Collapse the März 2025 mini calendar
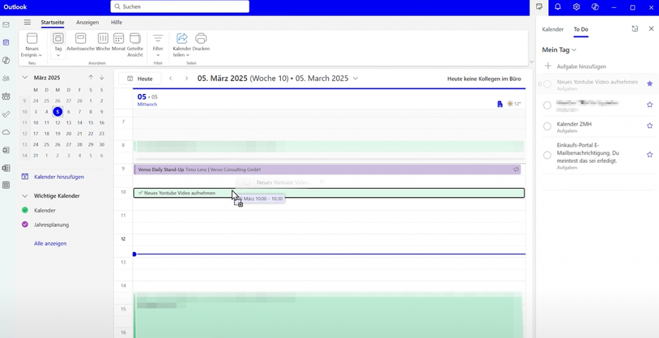The image size is (659, 338). pyautogui.click(x=25, y=77)
